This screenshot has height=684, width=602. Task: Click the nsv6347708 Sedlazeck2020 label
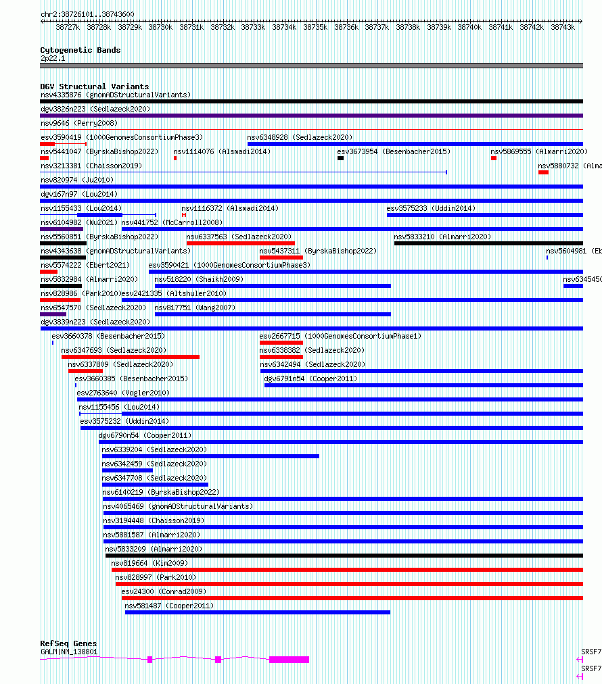click(154, 478)
